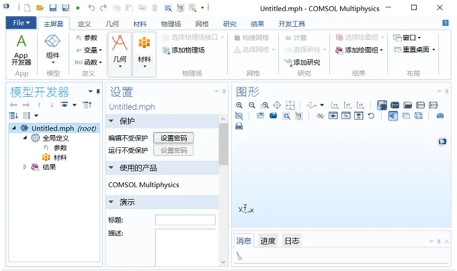
Task: Click the reset rotation arrow icon in graphics
Action: [371, 116]
